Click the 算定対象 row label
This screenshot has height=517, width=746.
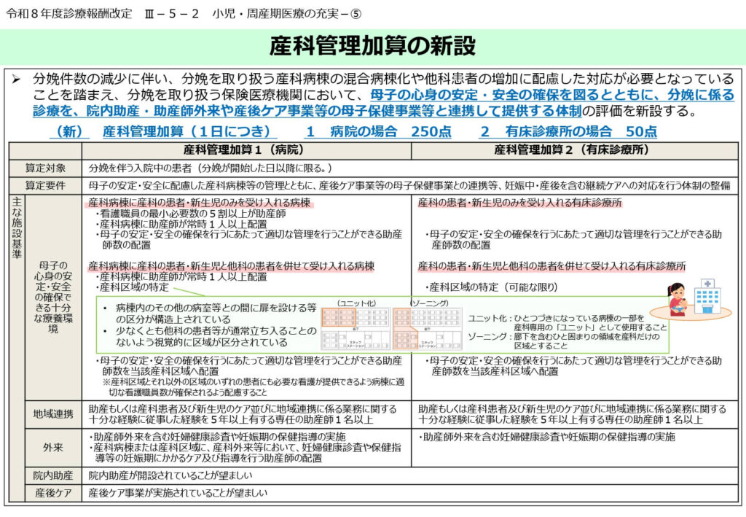click(x=45, y=168)
